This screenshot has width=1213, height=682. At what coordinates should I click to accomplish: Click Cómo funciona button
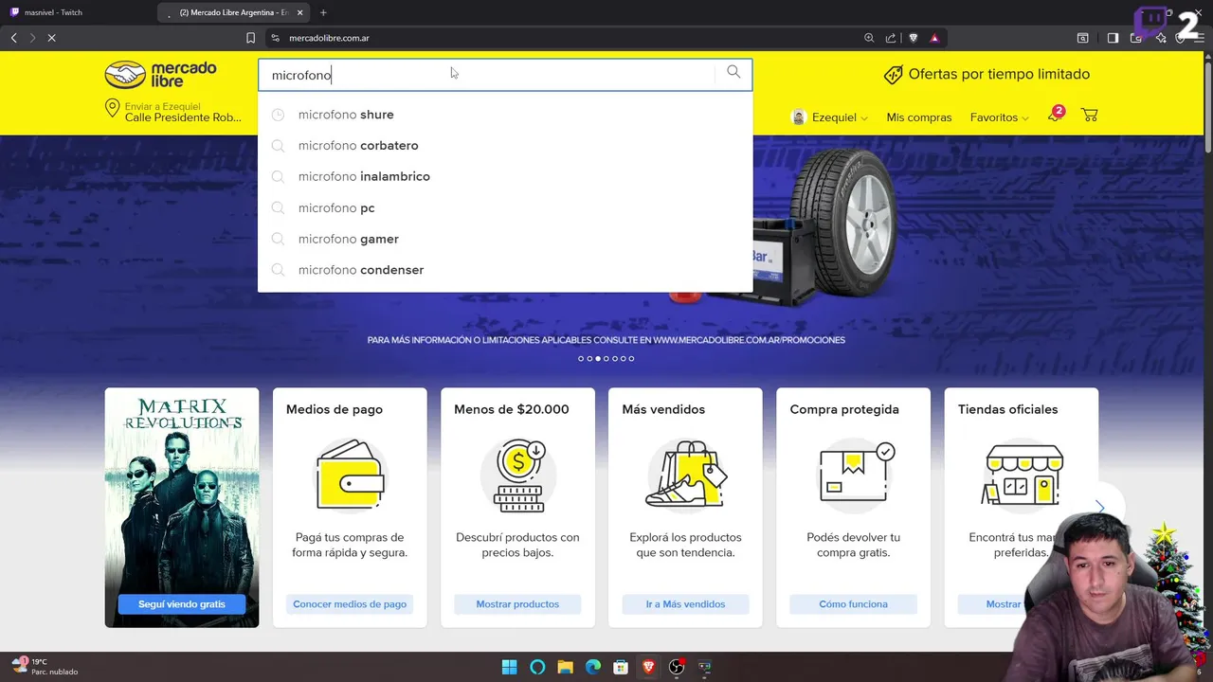click(x=853, y=604)
